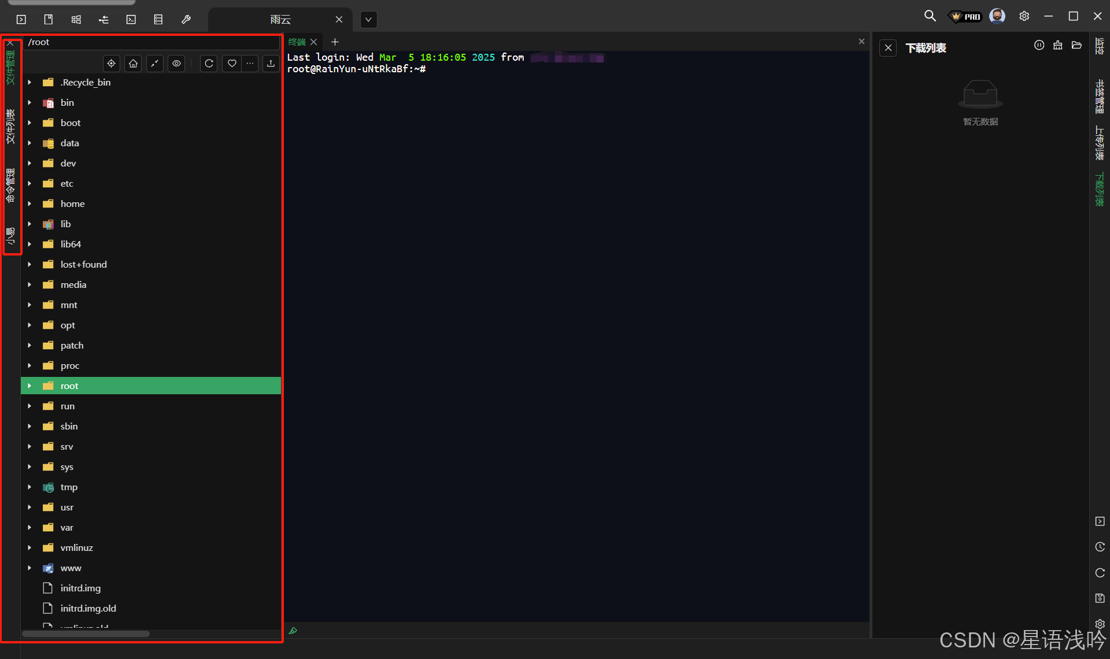Click the /root path input field
The image size is (1110, 659).
pos(150,42)
